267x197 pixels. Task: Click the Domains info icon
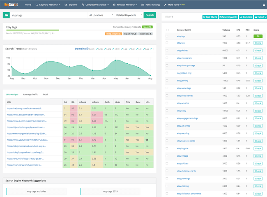(x=87, y=49)
